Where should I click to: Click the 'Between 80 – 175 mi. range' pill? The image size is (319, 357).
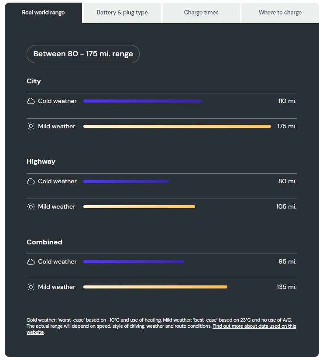click(83, 54)
